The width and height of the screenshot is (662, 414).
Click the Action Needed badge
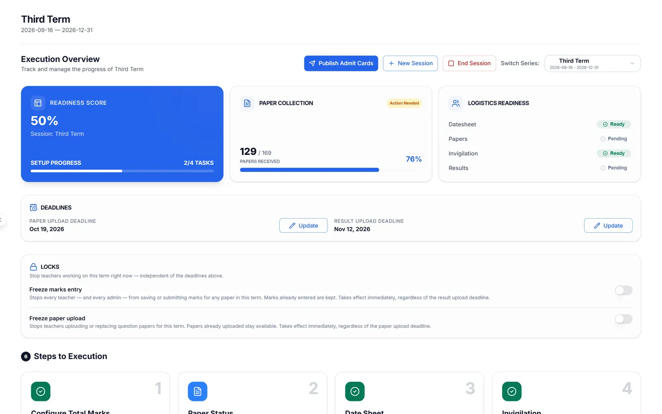click(404, 103)
